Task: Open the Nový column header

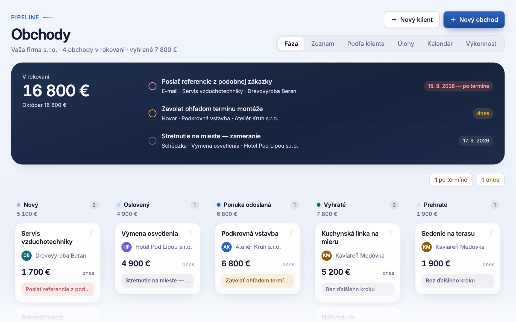Action: [x=31, y=205]
